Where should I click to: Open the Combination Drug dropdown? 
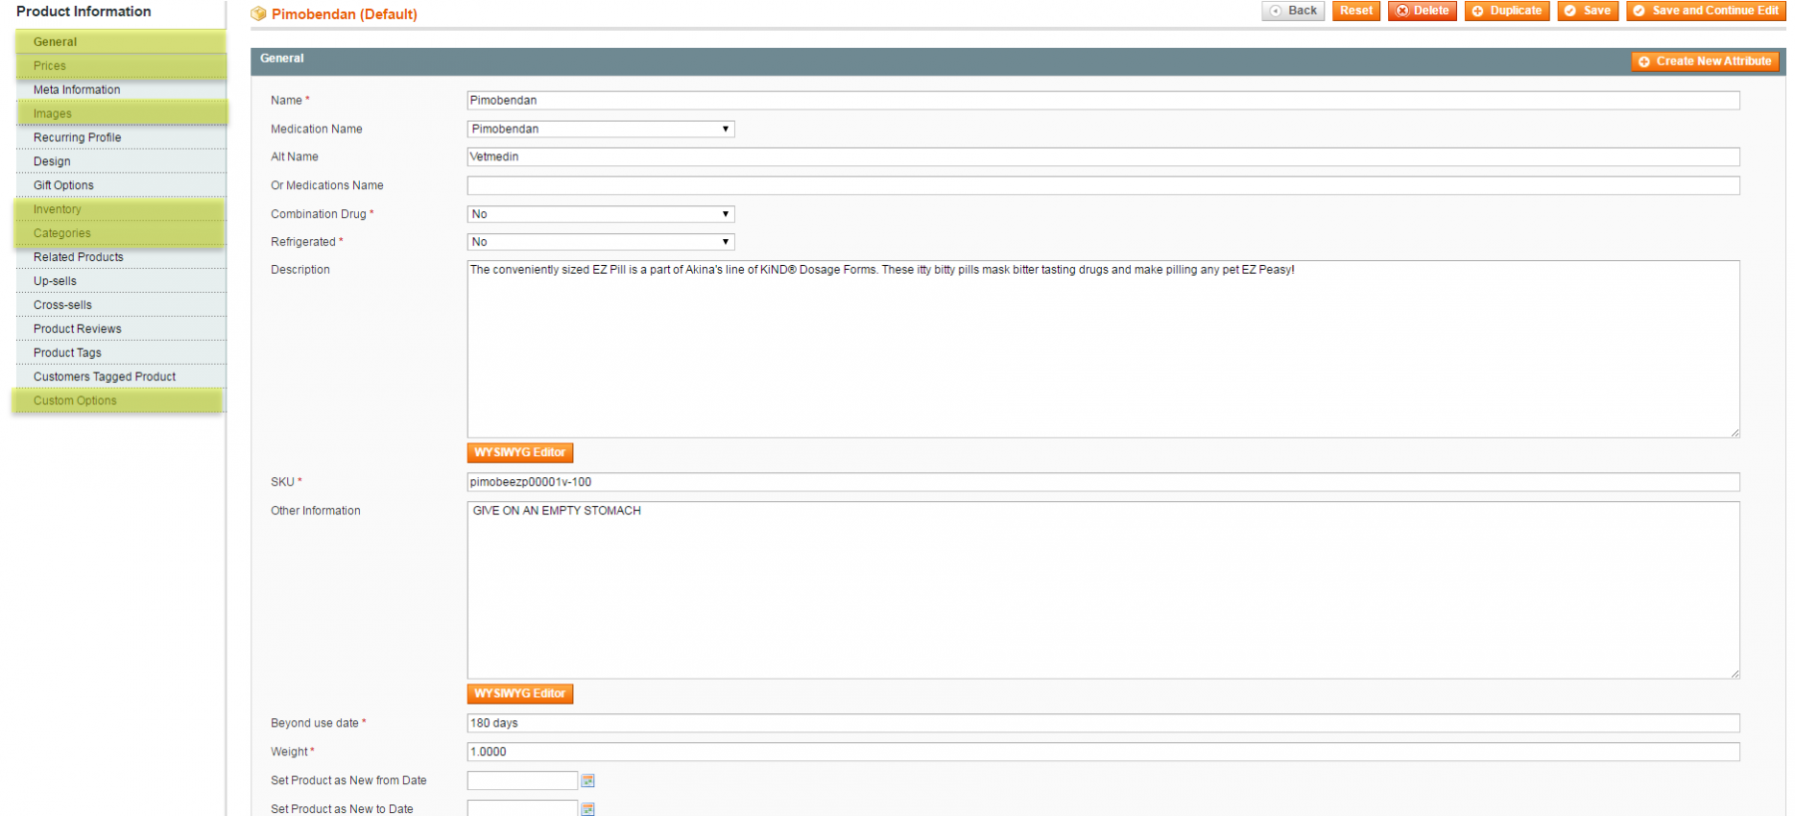[x=600, y=214]
